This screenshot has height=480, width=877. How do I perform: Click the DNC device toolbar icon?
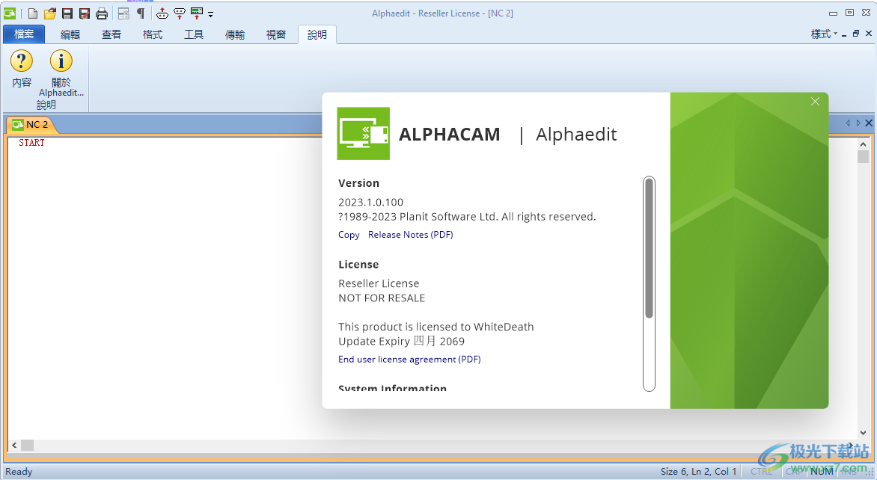[x=197, y=13]
